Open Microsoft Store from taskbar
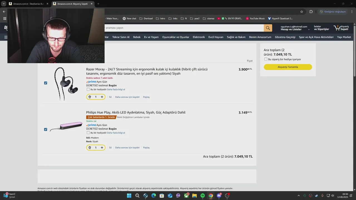Viewport: 356px width, 200px height. [162, 196]
